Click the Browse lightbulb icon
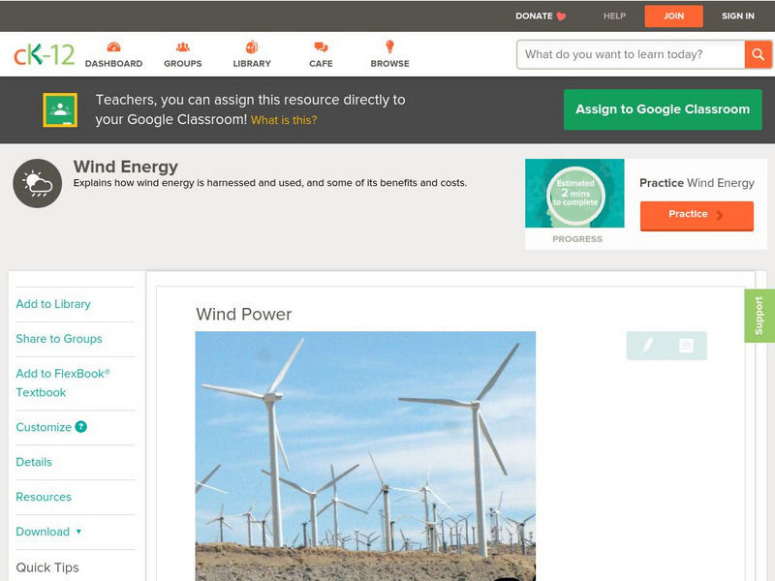Image resolution: width=775 pixels, height=581 pixels. click(x=389, y=47)
